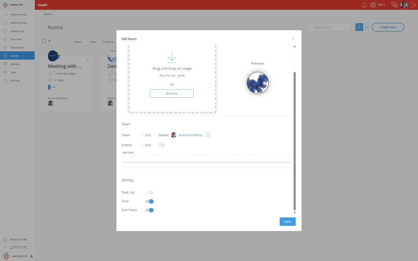Open Shared Files in sidebar
Image resolution: width=418 pixels, height=261 pixels.
17,31
